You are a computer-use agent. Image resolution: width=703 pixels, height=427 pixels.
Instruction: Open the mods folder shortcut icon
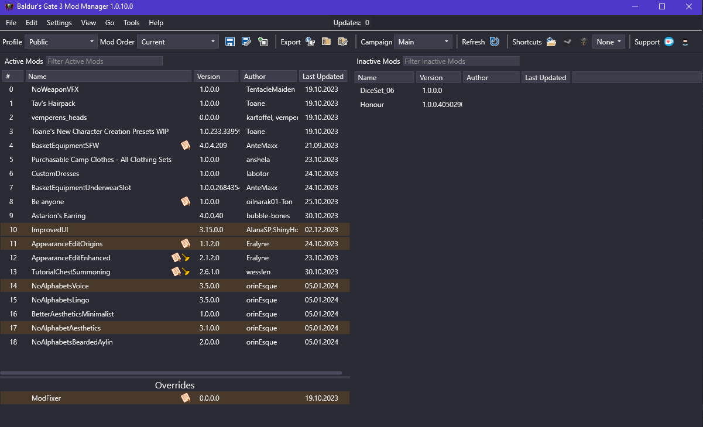click(x=551, y=42)
